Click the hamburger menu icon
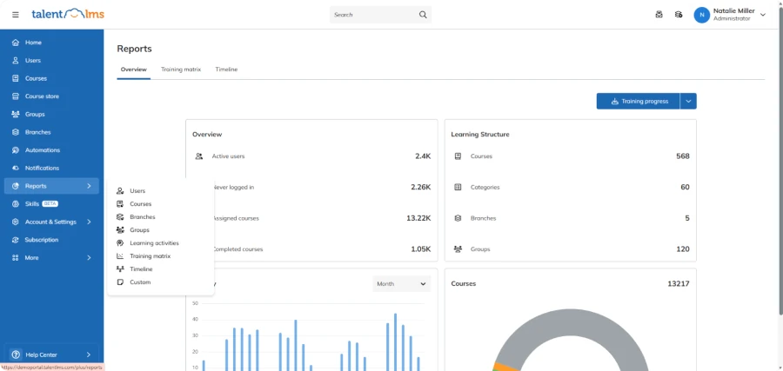Viewport: 783px width, 371px height. [16, 15]
